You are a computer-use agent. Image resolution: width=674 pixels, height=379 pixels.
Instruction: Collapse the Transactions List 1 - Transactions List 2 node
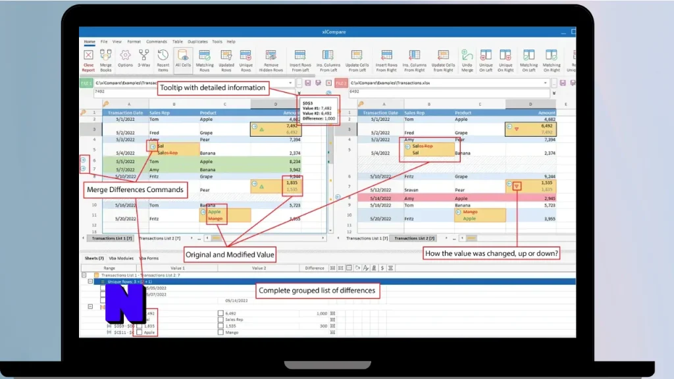(84, 275)
